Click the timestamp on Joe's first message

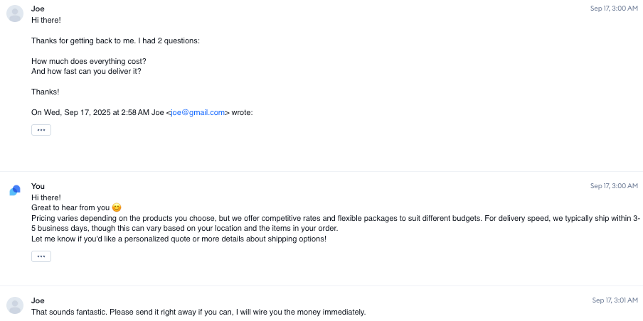tap(614, 9)
